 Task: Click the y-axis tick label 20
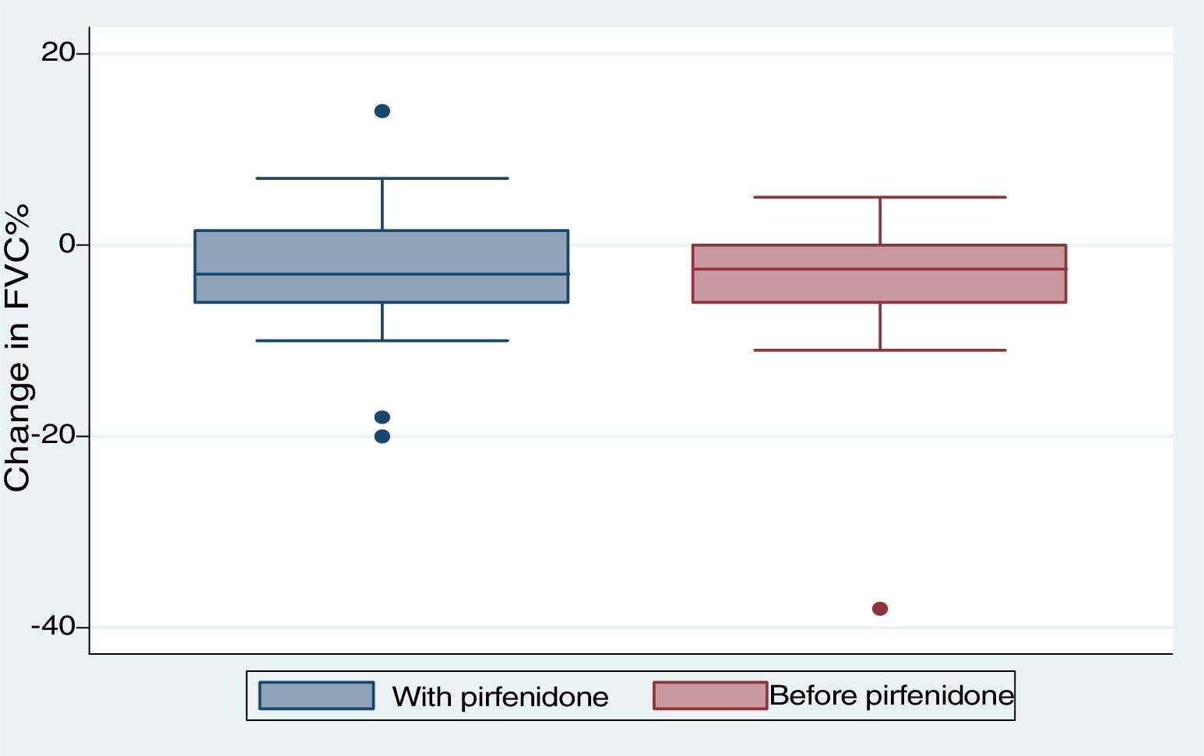coord(58,53)
